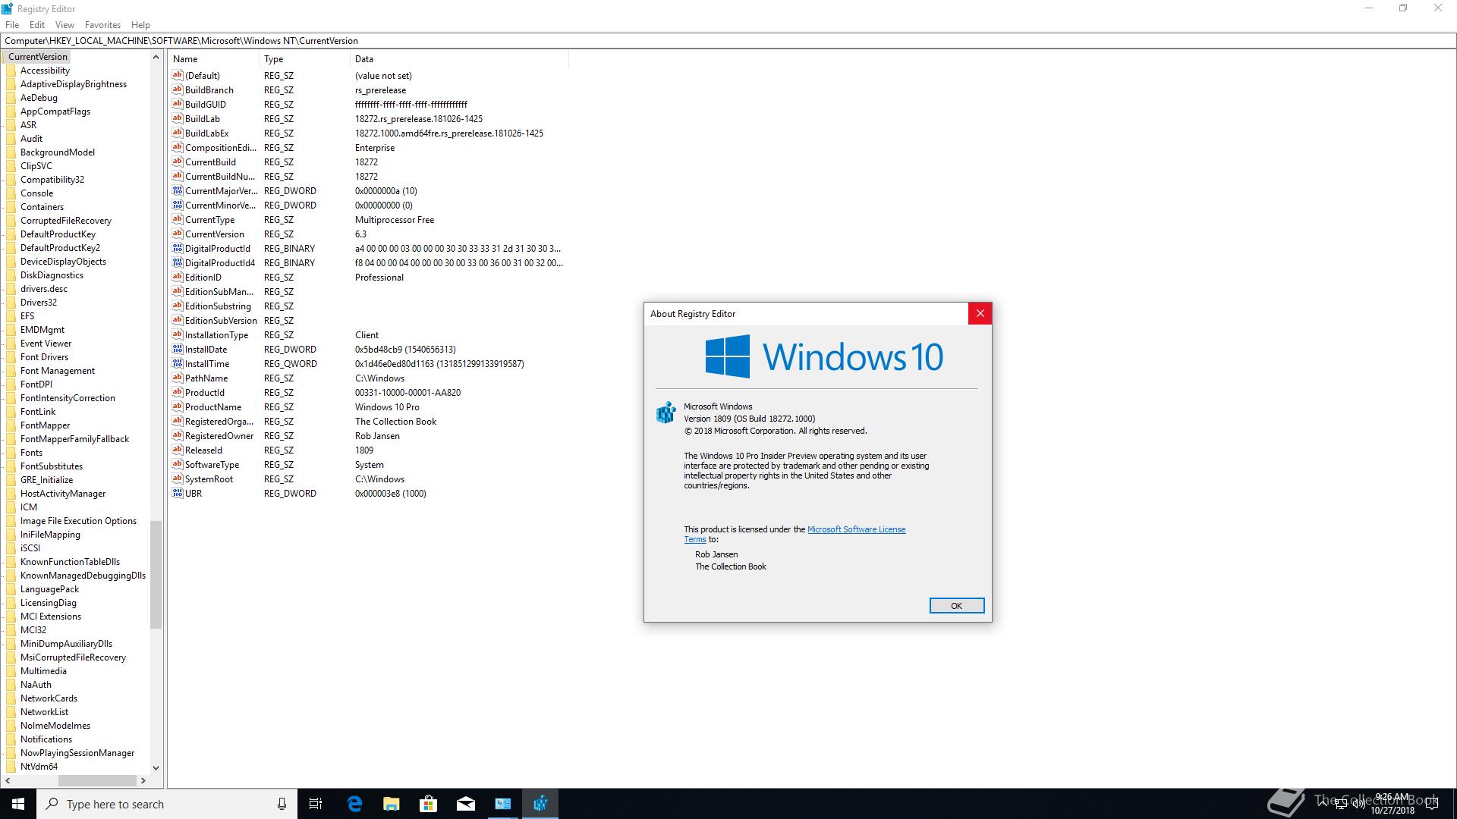Select the Image File Execution Options key
The width and height of the screenshot is (1457, 819).
click(78, 521)
